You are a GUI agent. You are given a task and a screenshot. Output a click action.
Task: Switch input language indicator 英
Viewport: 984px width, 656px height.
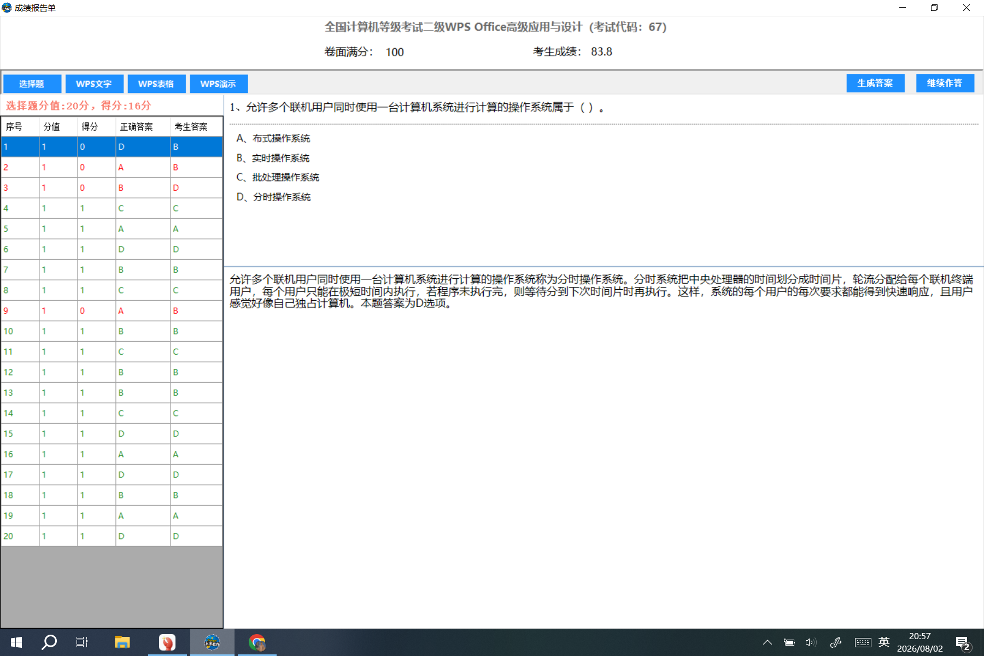[884, 642]
